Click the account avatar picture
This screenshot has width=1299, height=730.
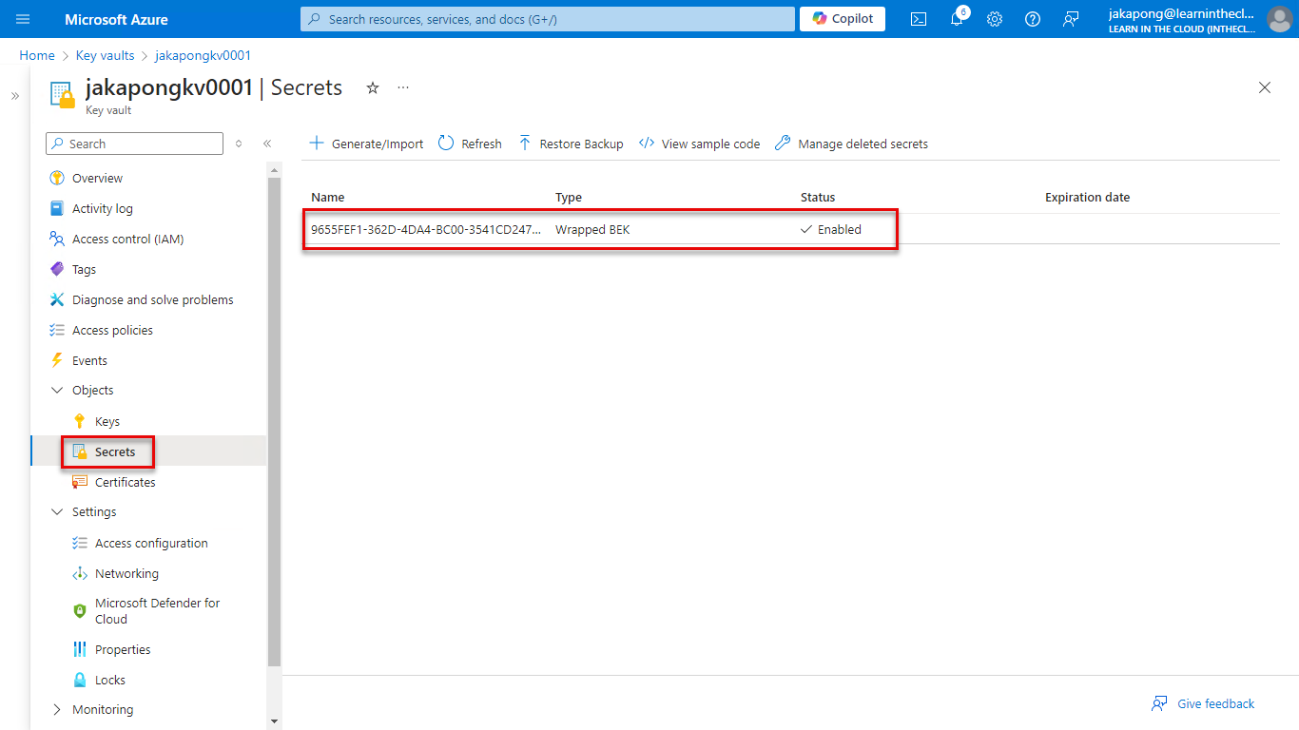tap(1279, 19)
